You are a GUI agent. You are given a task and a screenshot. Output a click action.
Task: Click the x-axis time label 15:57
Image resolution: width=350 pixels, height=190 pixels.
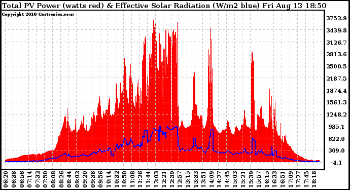point(259,179)
